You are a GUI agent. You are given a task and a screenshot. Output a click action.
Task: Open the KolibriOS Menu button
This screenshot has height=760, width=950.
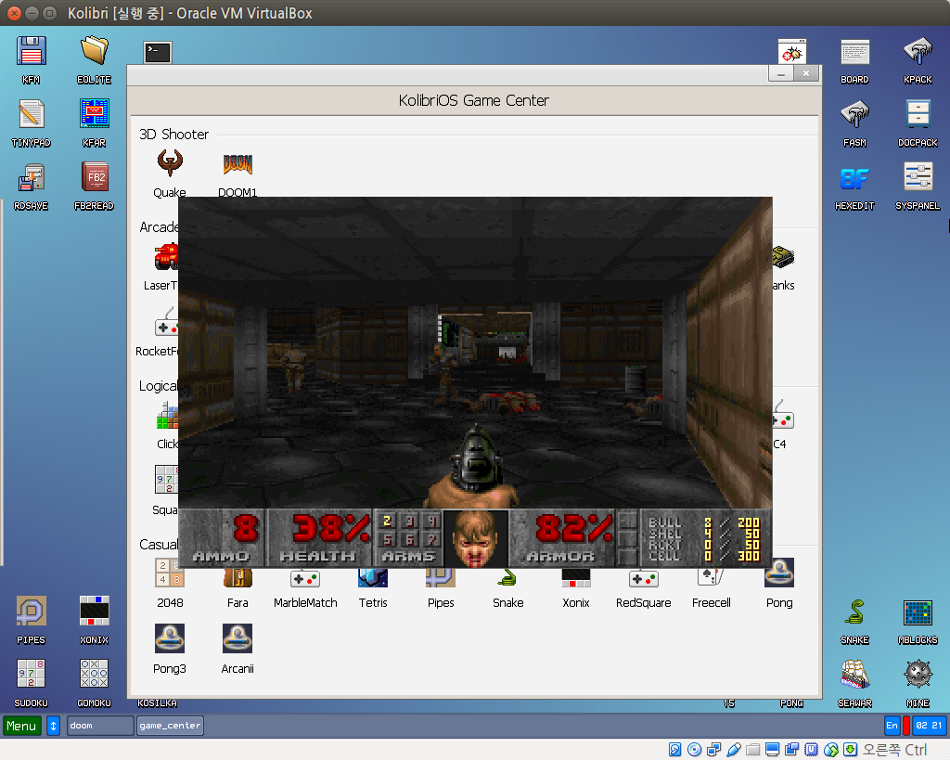tap(22, 726)
